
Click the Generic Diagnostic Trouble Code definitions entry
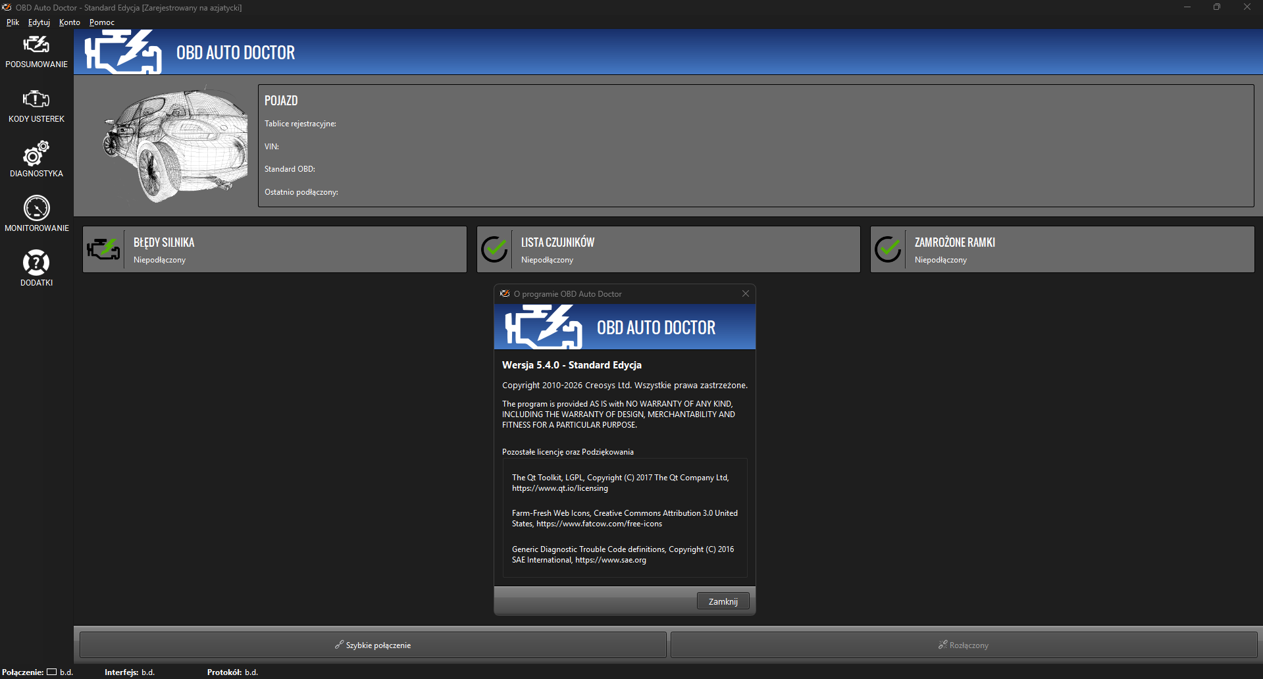pyautogui.click(x=623, y=555)
